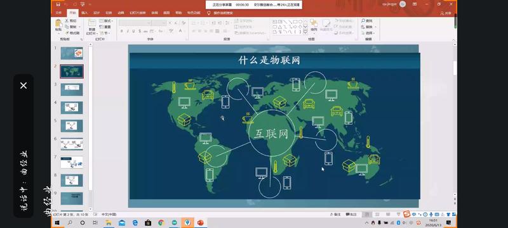Open Microsoft Edge from the taskbar
Viewport: 508px width, 228px height.
coord(135,222)
